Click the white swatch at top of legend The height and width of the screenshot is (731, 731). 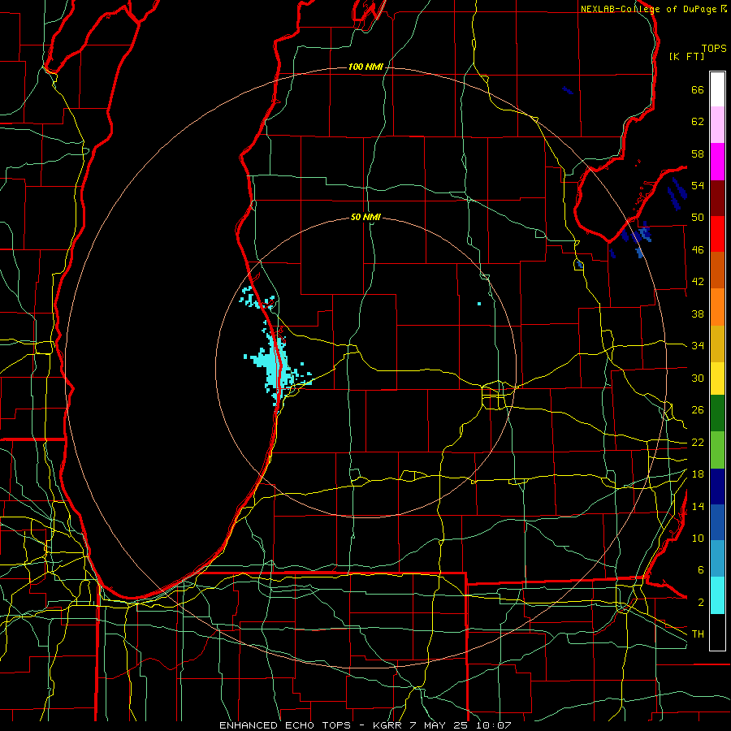point(717,89)
